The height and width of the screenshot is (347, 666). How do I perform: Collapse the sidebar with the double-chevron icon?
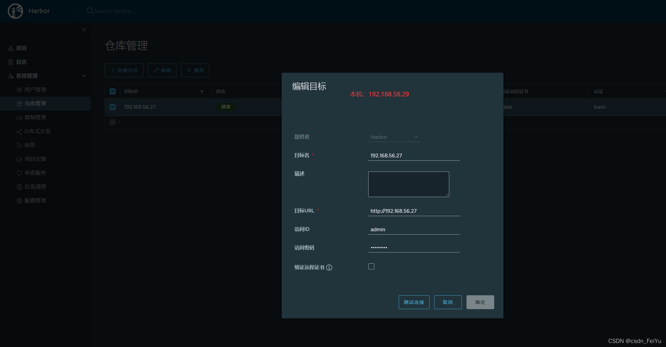(x=84, y=30)
